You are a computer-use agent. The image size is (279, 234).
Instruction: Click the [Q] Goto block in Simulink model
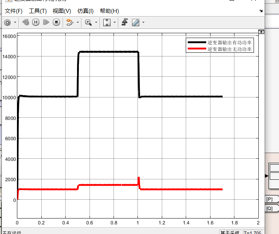pyautogui.click(x=272, y=208)
